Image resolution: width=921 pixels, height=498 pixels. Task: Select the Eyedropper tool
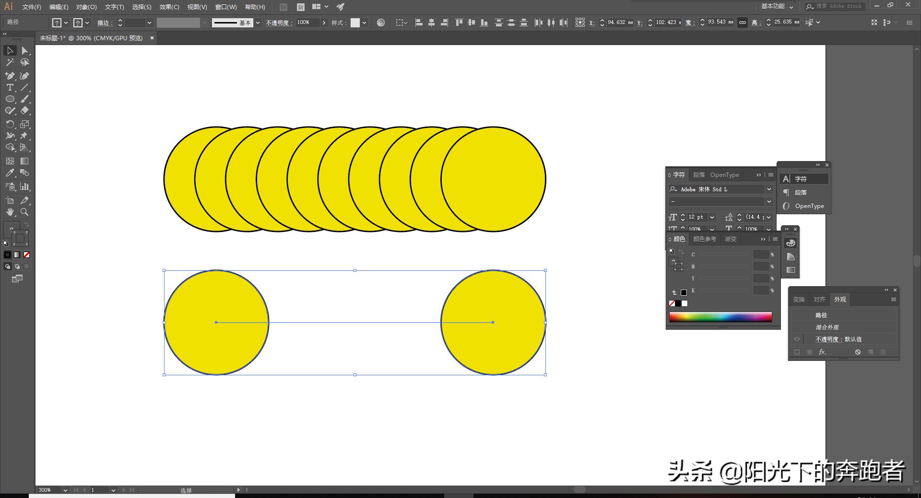[10, 173]
